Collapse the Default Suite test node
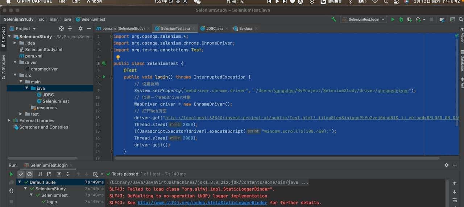464x207 pixels. [x=20, y=182]
